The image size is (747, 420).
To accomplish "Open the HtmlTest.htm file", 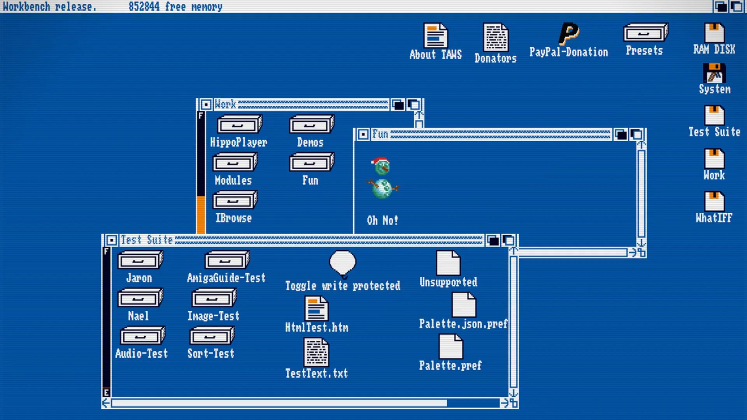I will click(x=316, y=308).
